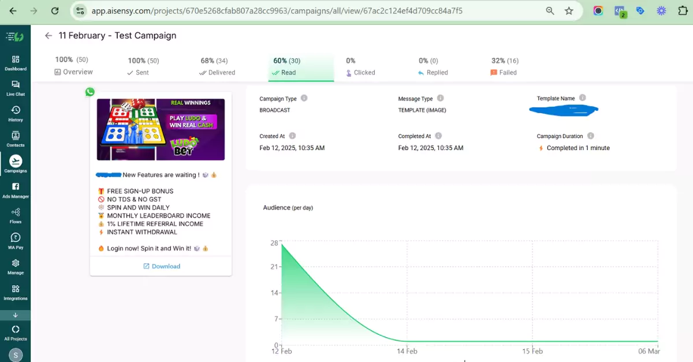The height and width of the screenshot is (362, 693).
Task: Click info icon next to Campaign Type
Action: click(x=304, y=98)
